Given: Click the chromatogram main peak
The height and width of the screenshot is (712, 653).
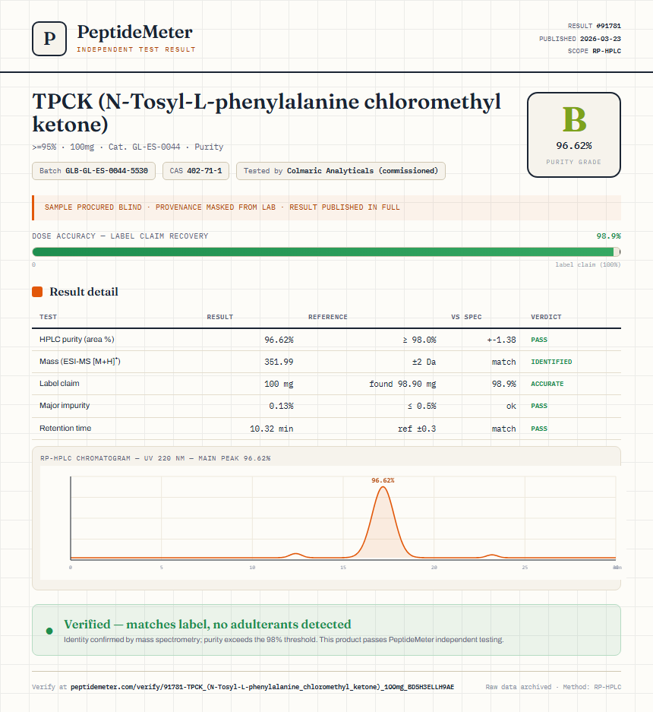Looking at the screenshot, I should 383,522.
